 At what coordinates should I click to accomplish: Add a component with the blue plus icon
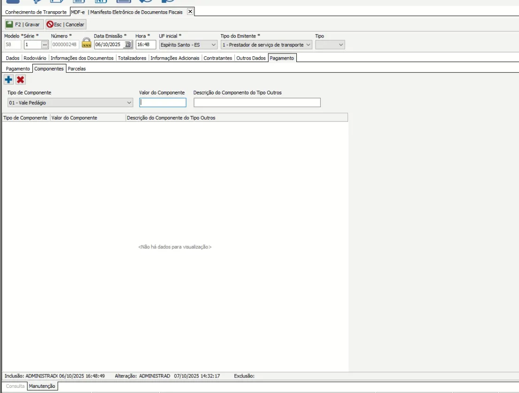coord(8,80)
